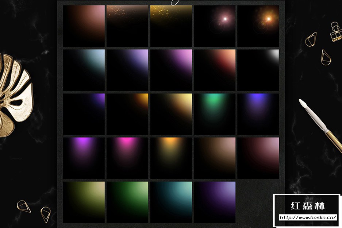Click the gold binder clip

tap(335, 32)
